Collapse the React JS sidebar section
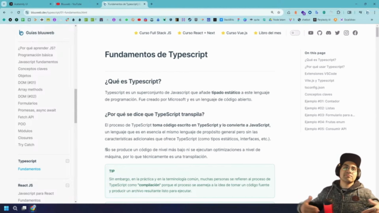 [68, 185]
